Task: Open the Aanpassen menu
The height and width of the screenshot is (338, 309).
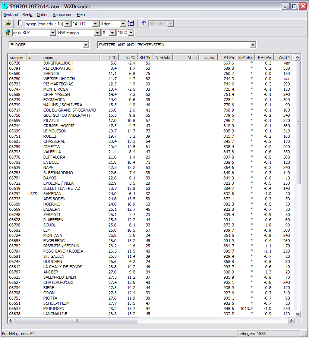Action: tap(63, 15)
